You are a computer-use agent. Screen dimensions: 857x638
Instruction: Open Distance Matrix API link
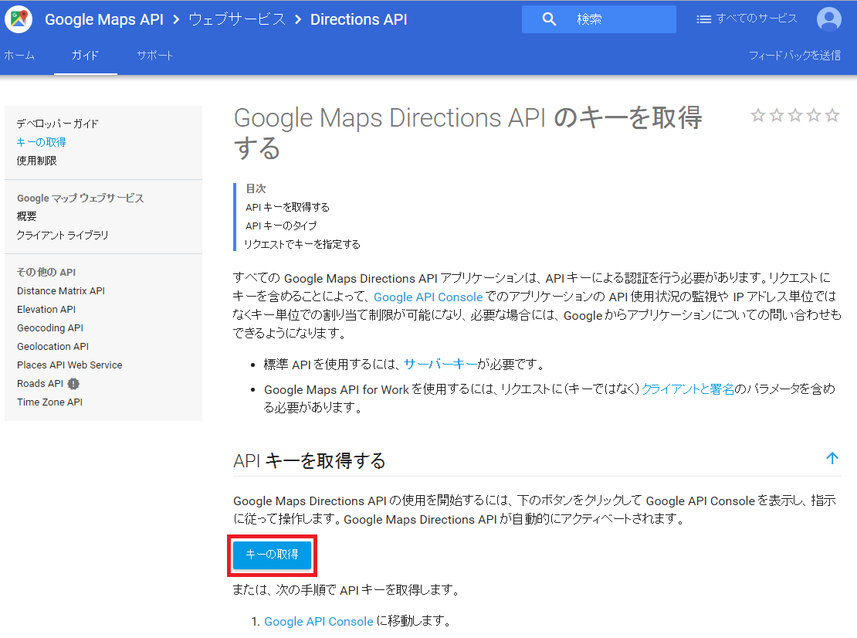(61, 291)
